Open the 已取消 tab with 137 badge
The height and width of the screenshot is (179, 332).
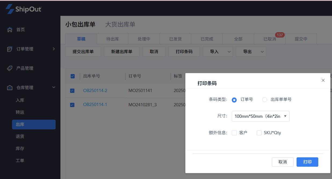(269, 39)
